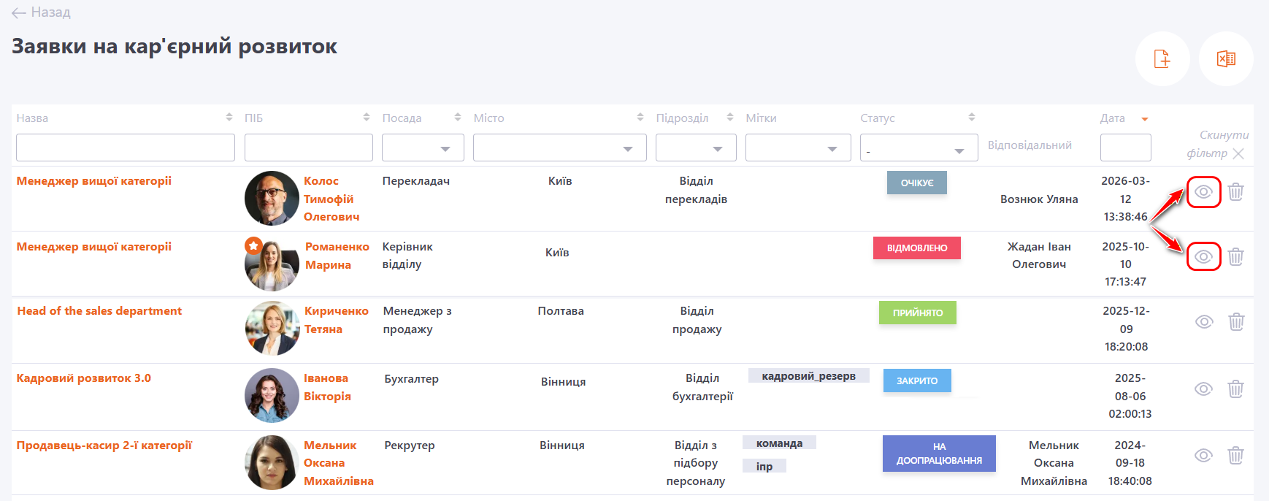Click the Назва filter text field
This screenshot has width=1269, height=501.
[x=125, y=148]
